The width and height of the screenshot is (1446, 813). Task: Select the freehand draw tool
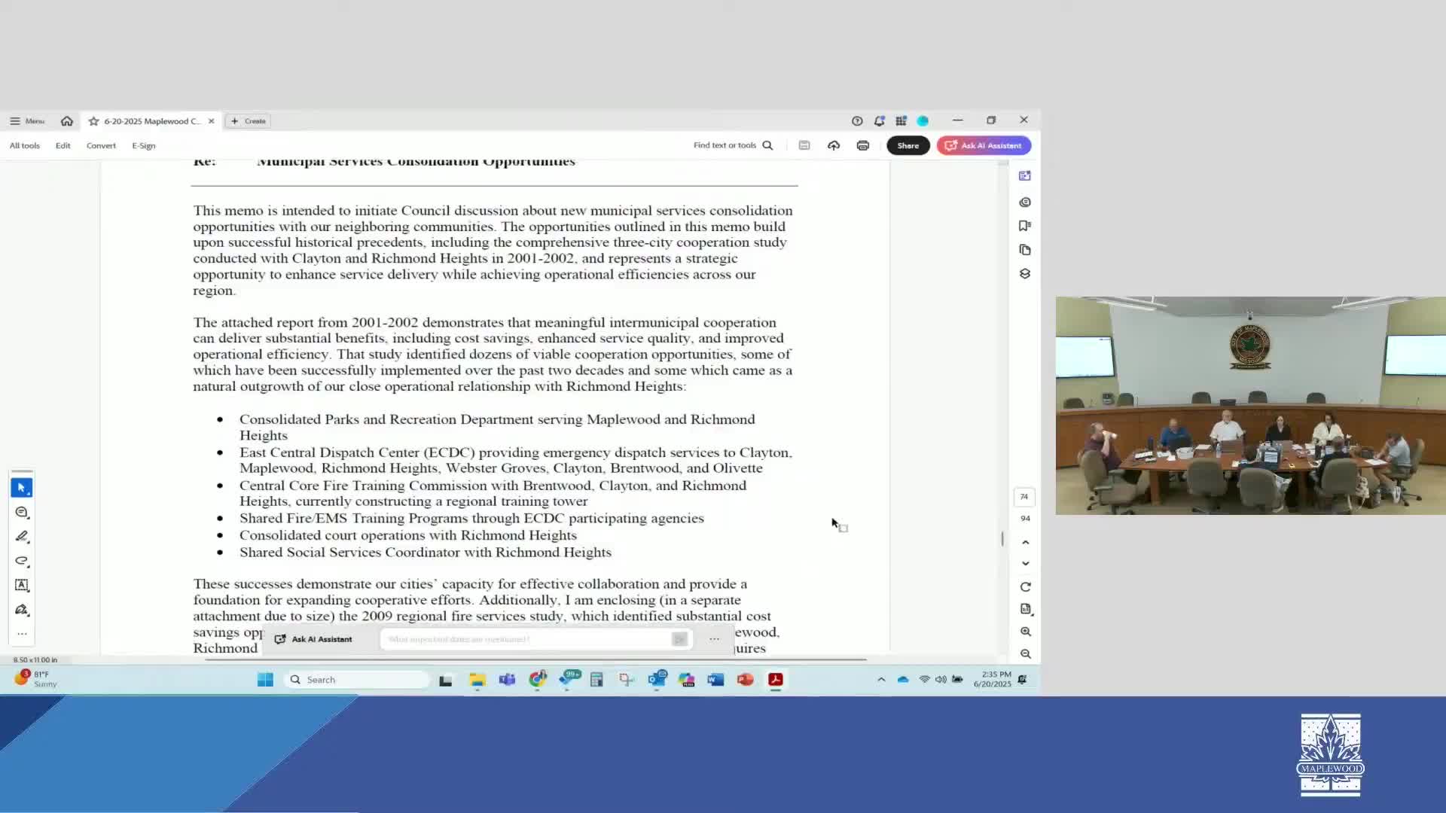click(21, 561)
